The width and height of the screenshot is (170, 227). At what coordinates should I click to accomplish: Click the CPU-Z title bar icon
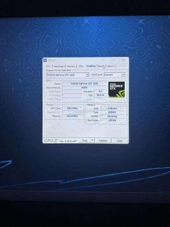pos(45,60)
